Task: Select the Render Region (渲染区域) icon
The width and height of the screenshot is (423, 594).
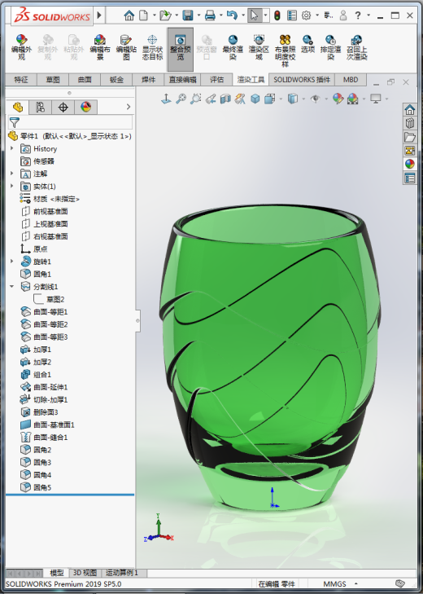Action: tap(259, 48)
